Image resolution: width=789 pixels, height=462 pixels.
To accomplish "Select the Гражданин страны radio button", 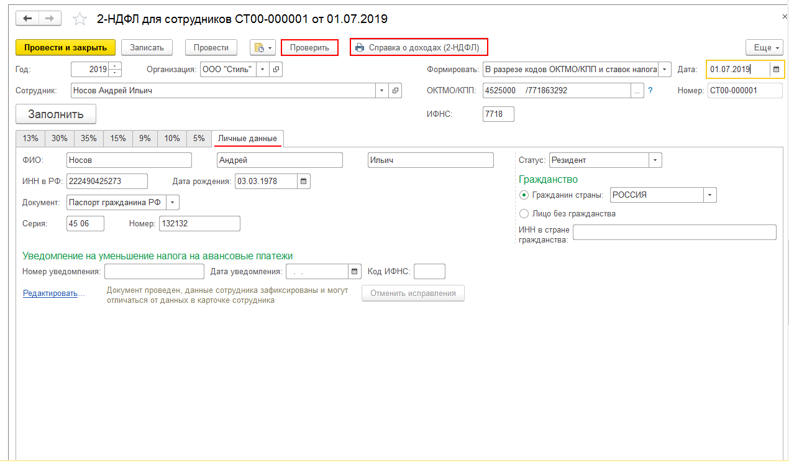I will click(x=524, y=195).
